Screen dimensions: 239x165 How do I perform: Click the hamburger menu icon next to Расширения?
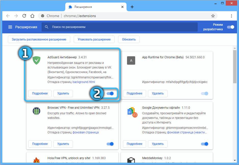10,27
